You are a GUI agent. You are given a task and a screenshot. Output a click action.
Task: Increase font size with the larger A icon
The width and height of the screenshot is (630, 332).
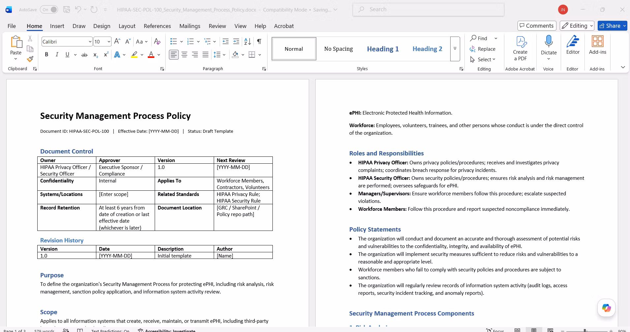tap(117, 41)
